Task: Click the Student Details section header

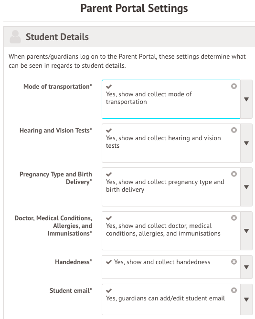Action: point(129,37)
